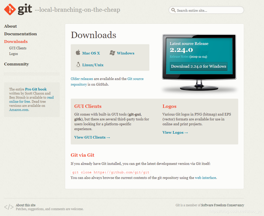This screenshot has height=216, width=264.
Task: Click the code brackets icon in footer
Action: 9,207
